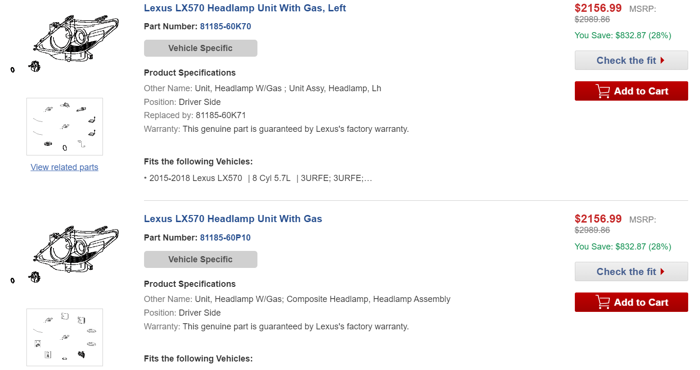
Task: Click part number 81185-60P10
Action: click(x=225, y=238)
